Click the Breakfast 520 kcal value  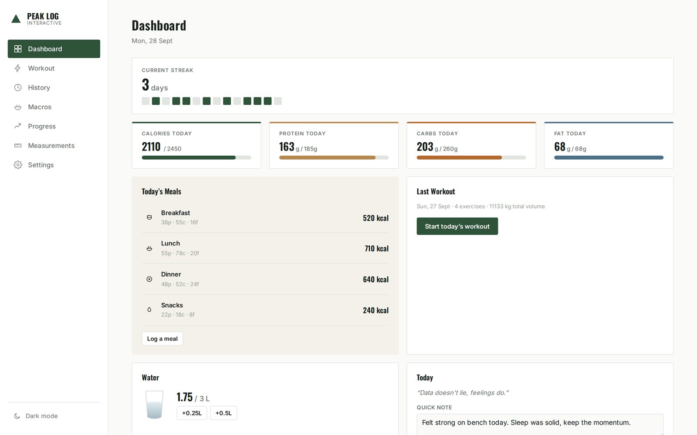[376, 218]
